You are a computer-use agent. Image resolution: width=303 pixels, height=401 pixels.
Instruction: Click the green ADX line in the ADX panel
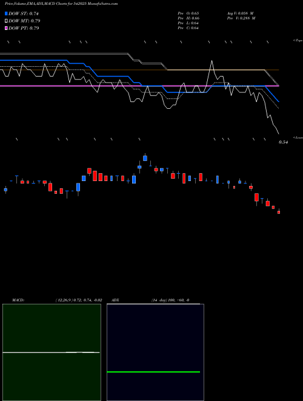pyautogui.click(x=153, y=372)
